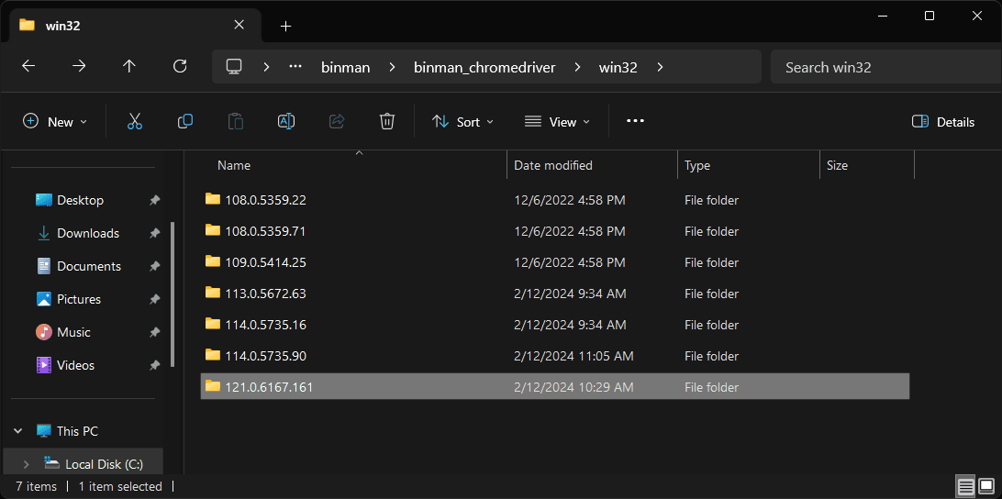Open the See more ellipsis menu
Screen dimensions: 1002x499
click(635, 121)
